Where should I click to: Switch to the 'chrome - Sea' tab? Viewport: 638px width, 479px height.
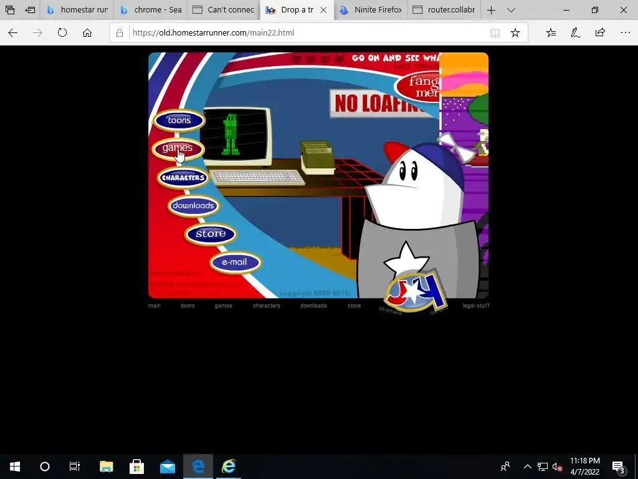tap(150, 10)
